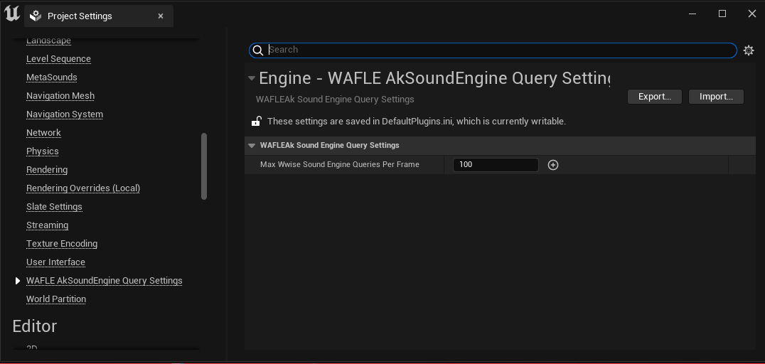Click the Max Wwise Queries Per Frame field
The height and width of the screenshot is (364, 765).
(x=496, y=165)
